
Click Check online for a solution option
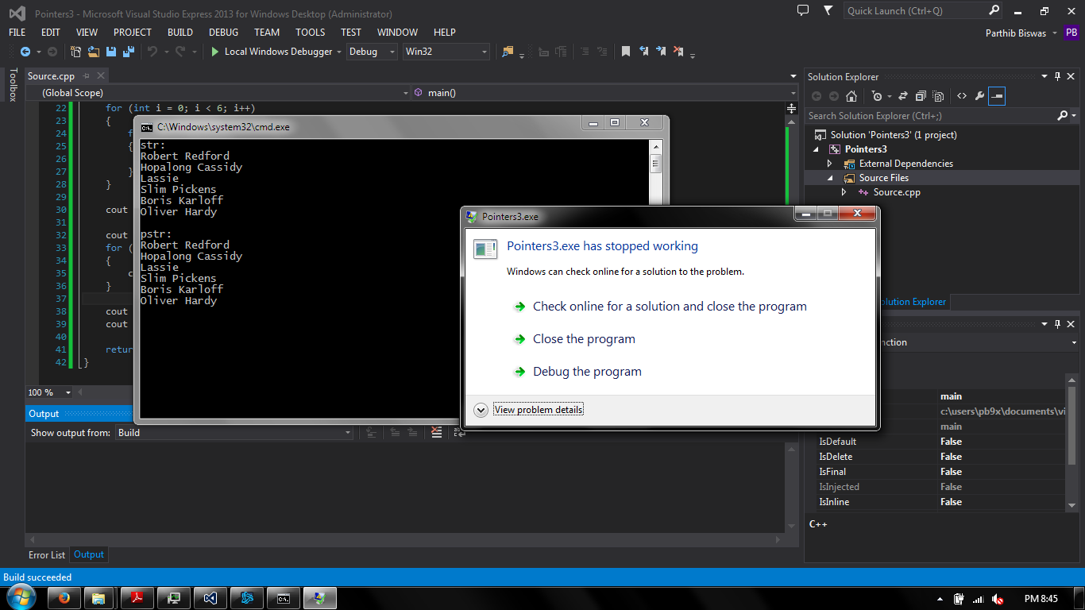[670, 307]
